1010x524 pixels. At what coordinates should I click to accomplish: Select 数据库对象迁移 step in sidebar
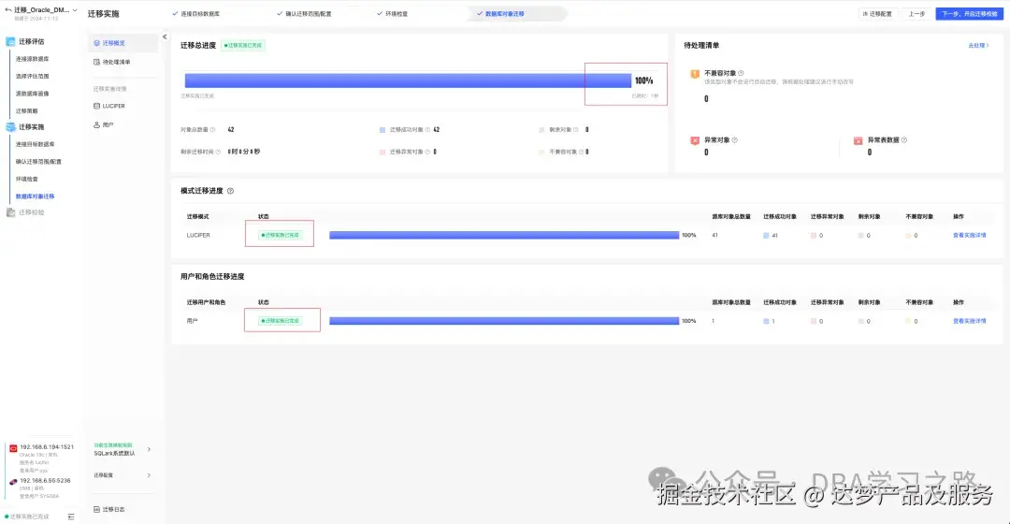pos(36,196)
